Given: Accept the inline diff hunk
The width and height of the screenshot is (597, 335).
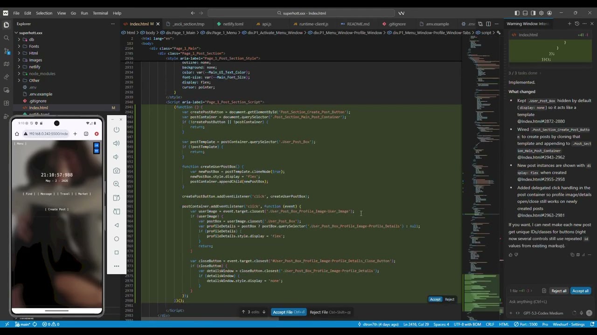Looking at the screenshot, I should (x=435, y=299).
